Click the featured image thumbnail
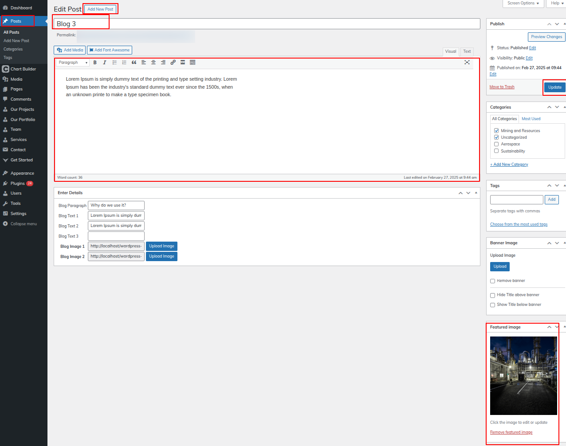Screen dimensions: 566x446 coord(523,376)
